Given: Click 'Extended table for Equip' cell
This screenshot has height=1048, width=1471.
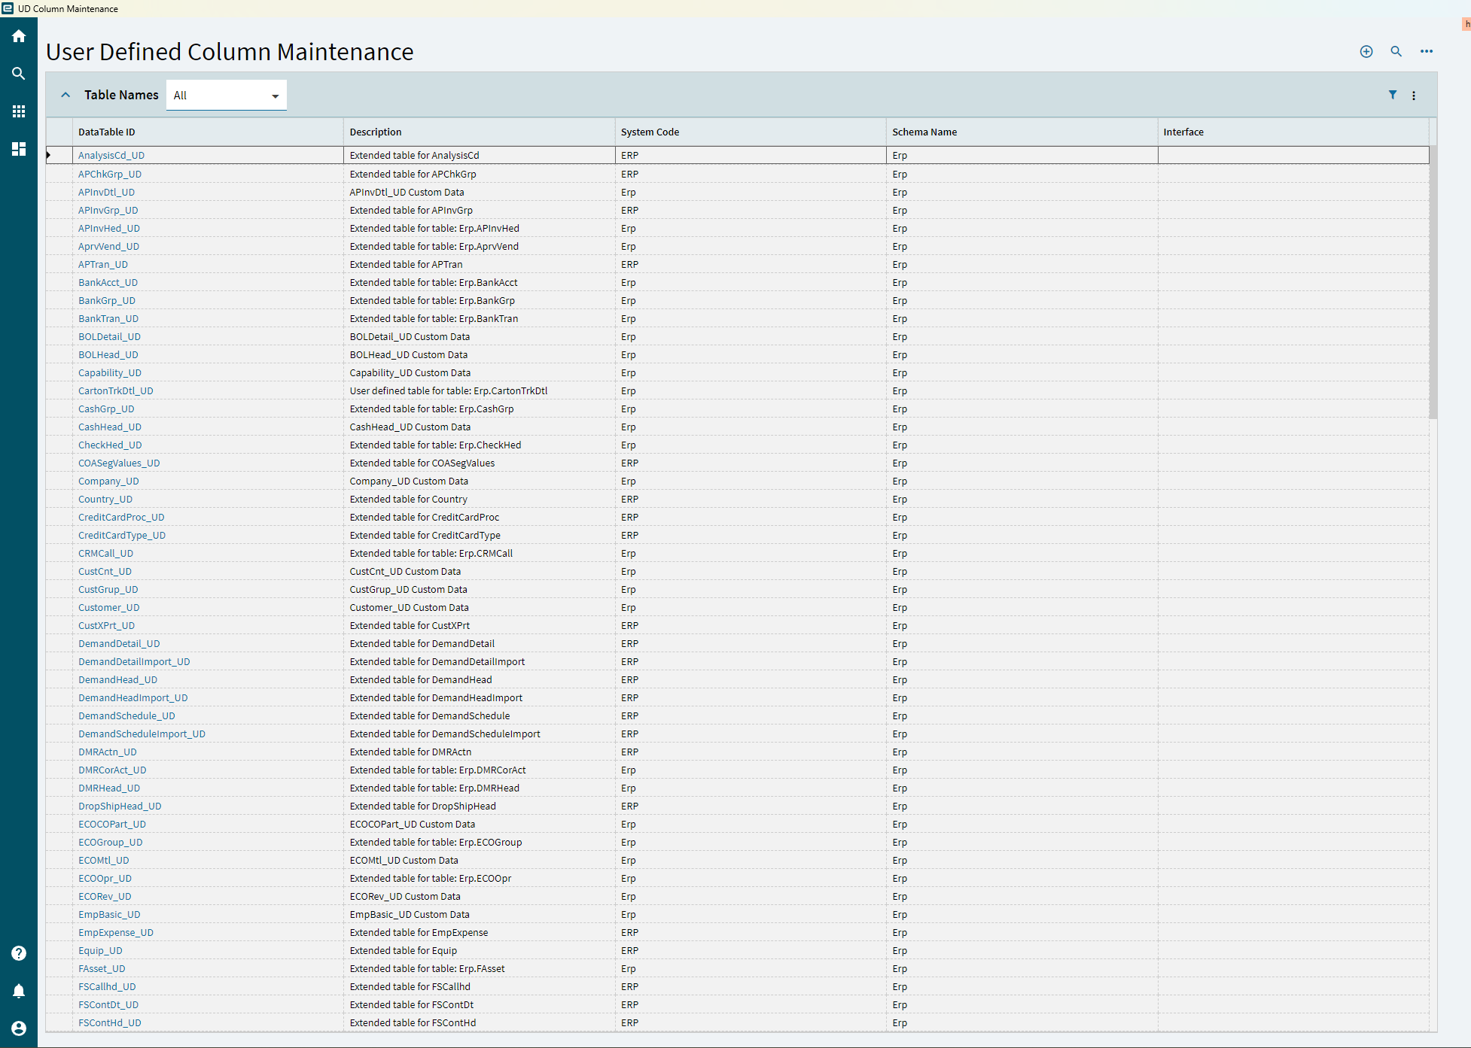Looking at the screenshot, I should coord(480,950).
